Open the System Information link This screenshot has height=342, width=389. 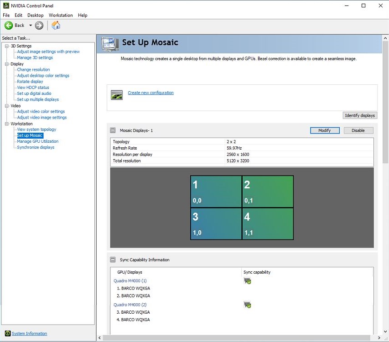pos(29,334)
